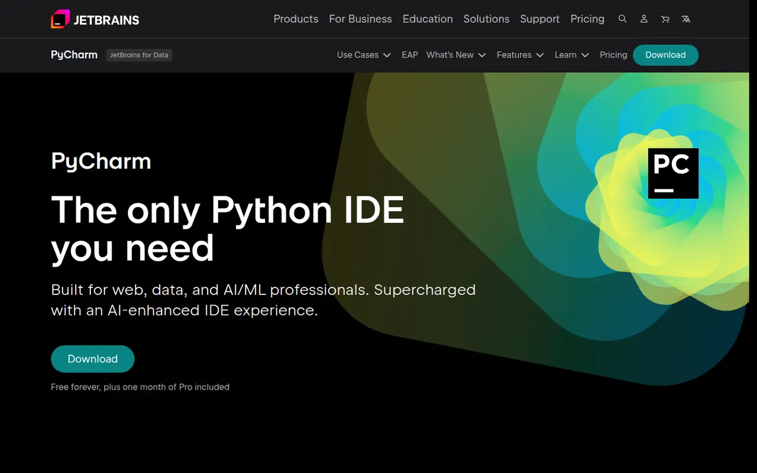Click the PyCharm title in the subnav
This screenshot has height=473, width=757.
[74, 55]
